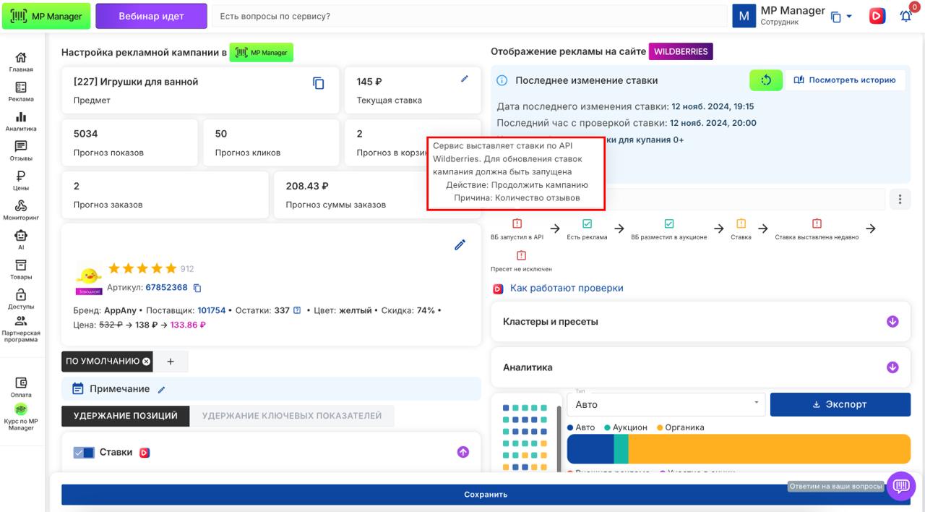Click the orange Органика bar segment

pos(769,449)
